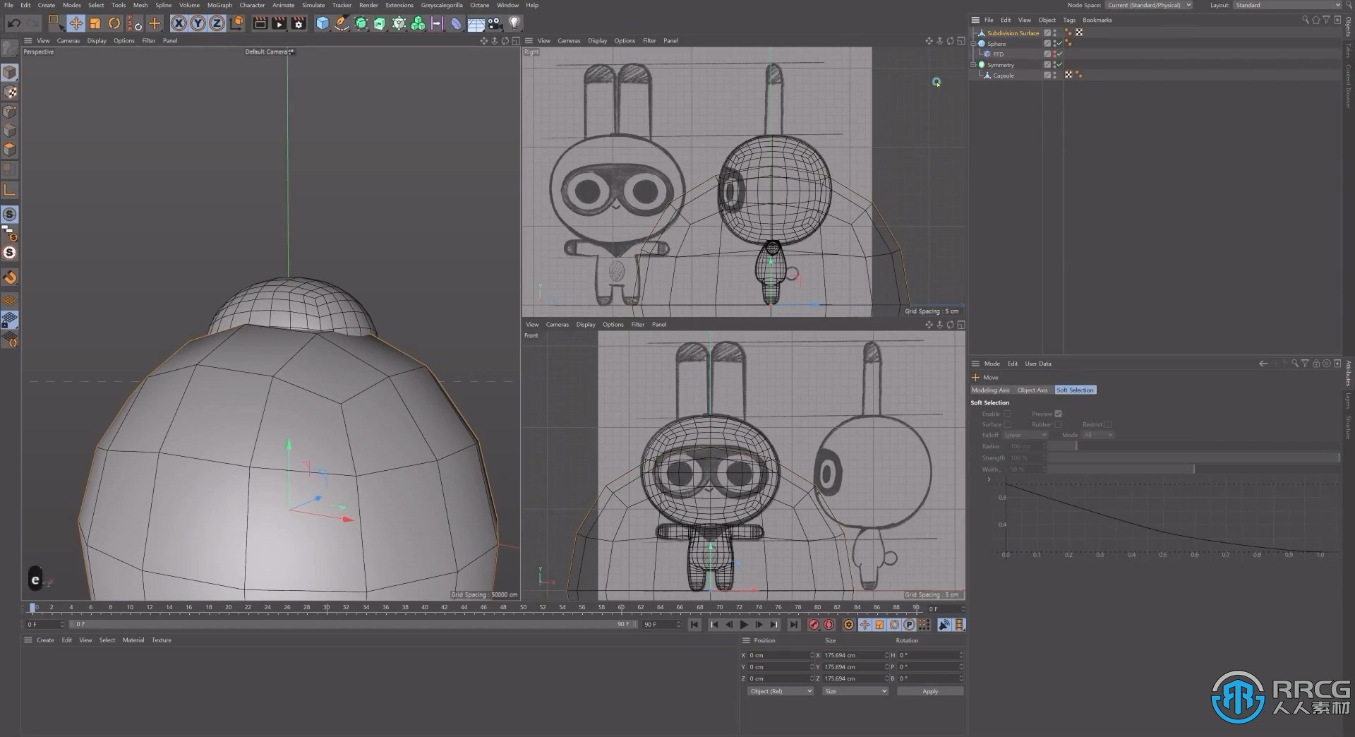
Task: Open the Soft Selection Mode dropdown
Action: pyautogui.click(x=1098, y=436)
